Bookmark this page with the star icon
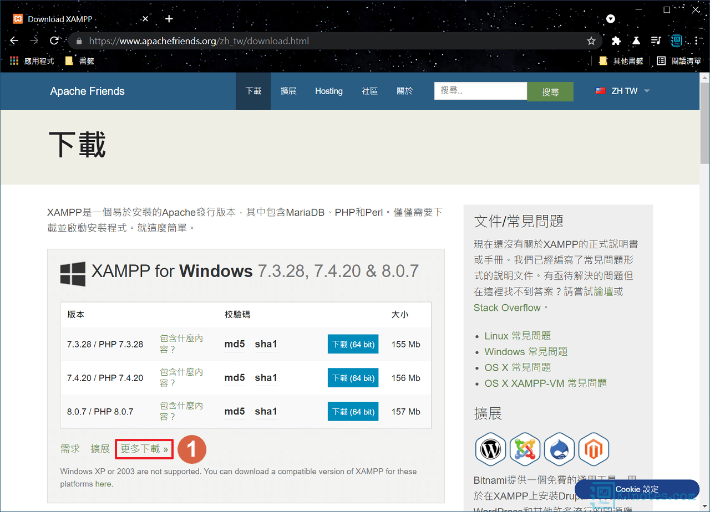This screenshot has width=710, height=512. point(591,41)
